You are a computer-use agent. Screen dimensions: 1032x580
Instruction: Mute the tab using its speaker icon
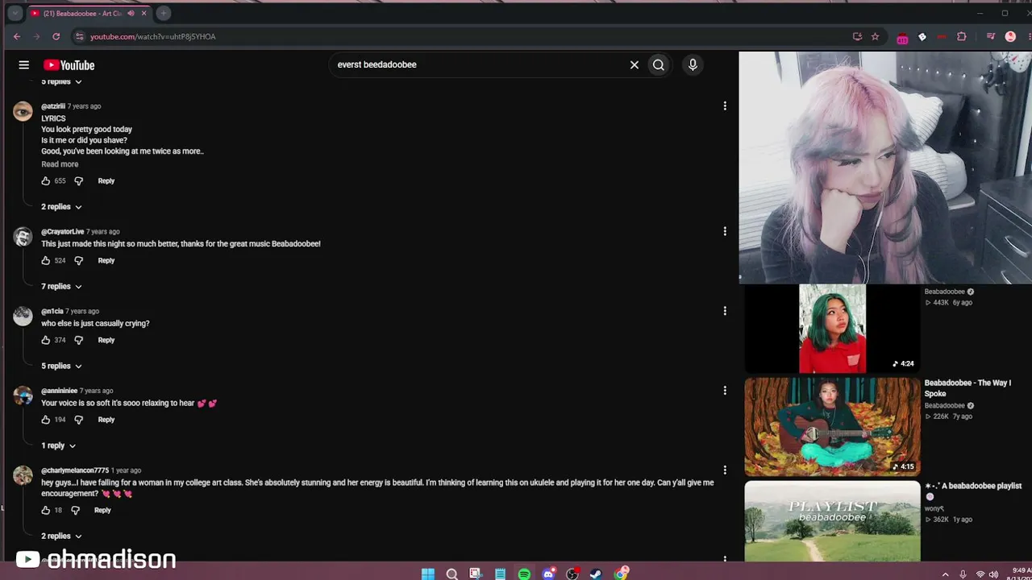pos(131,13)
